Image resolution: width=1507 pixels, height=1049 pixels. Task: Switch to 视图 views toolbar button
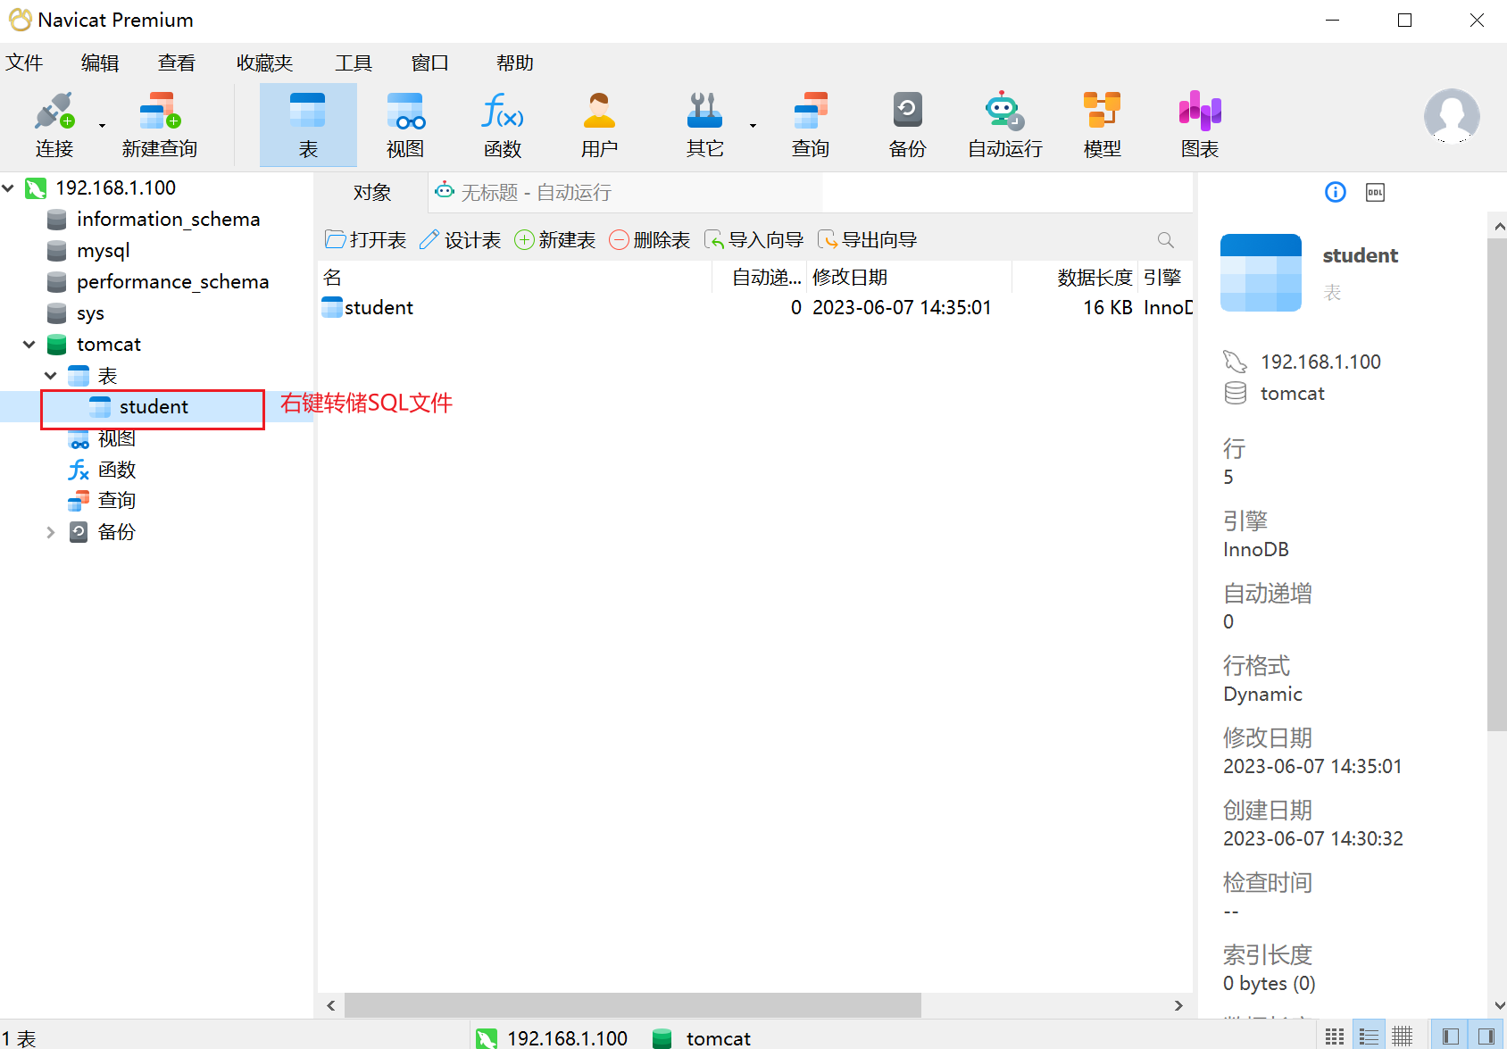click(x=405, y=125)
